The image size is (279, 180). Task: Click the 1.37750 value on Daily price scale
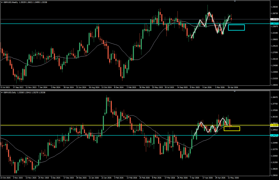[x=274, y=104]
